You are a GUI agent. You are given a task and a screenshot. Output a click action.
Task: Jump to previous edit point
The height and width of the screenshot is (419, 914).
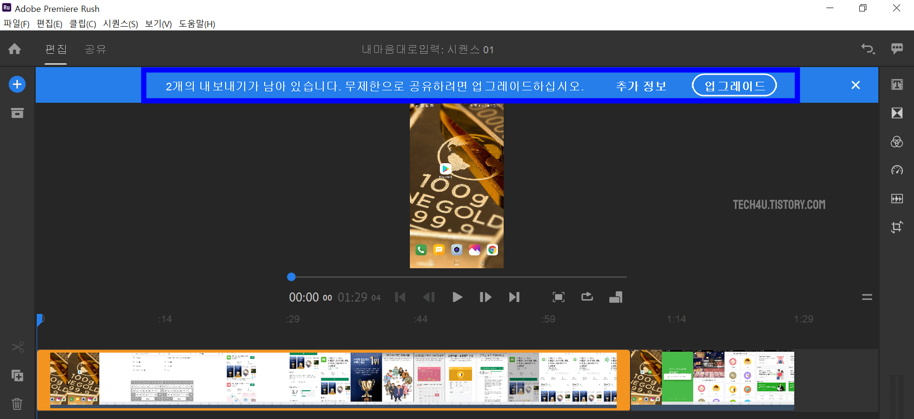pyautogui.click(x=400, y=297)
